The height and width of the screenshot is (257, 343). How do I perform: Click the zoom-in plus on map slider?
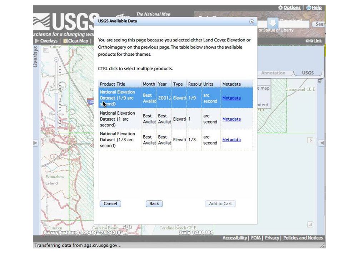56,60
